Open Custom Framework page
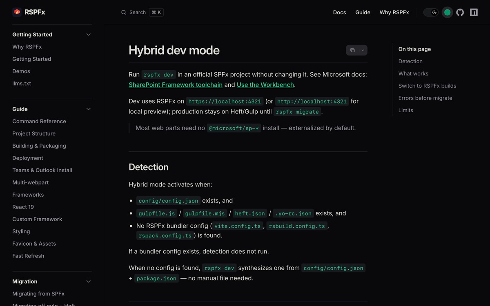The width and height of the screenshot is (490, 306). click(37, 219)
